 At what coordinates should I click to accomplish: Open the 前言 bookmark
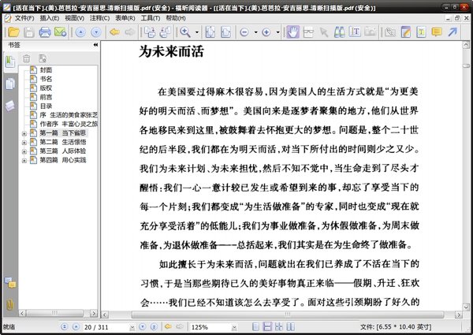point(46,98)
